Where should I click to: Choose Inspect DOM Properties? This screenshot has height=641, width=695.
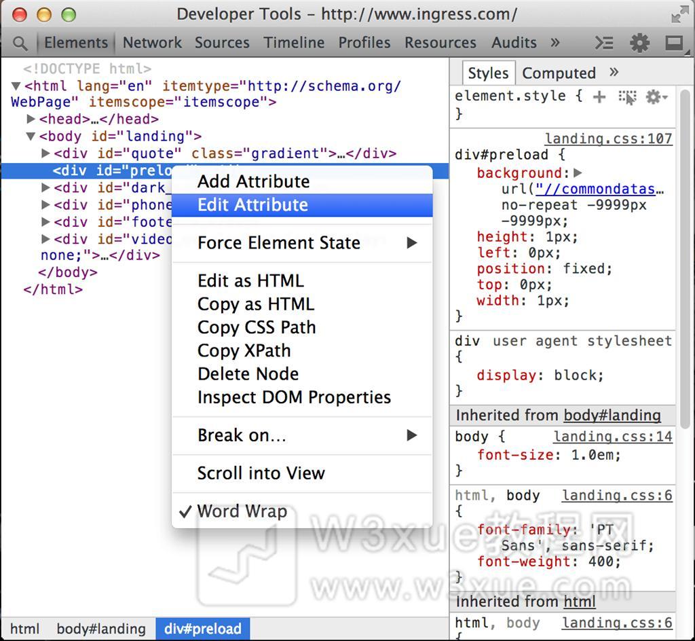pos(302,398)
